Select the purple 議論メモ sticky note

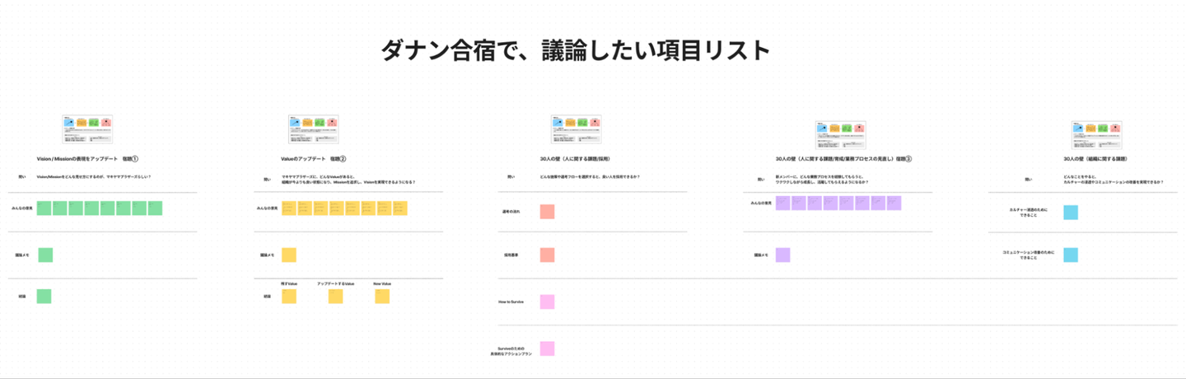click(783, 255)
